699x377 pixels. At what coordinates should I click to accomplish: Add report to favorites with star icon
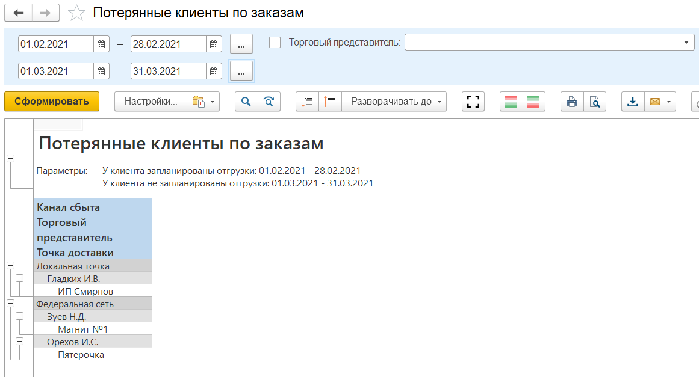point(77,13)
